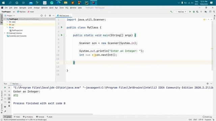Open the VCS menu
The height and width of the screenshot is (121, 216).
point(67,8)
